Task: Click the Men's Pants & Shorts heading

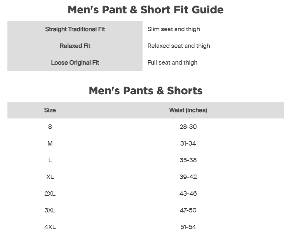Action: (146, 91)
